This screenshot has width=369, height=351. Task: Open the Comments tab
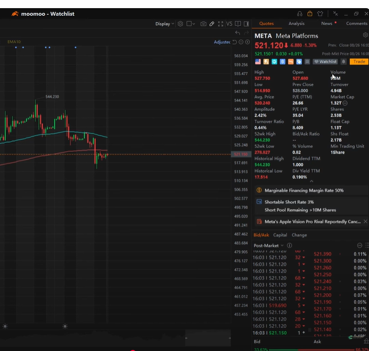tap(357, 23)
